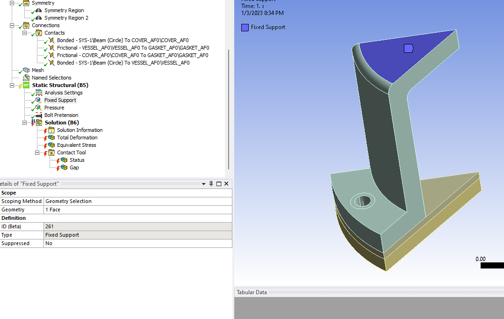Maximize the Details of Fixed Support panel
The width and height of the screenshot is (504, 319).
[x=219, y=184]
